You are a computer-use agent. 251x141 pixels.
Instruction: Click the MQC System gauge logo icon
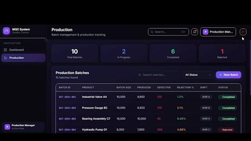pos(6,31)
